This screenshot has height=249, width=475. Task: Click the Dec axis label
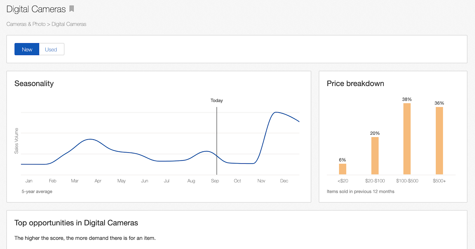pyautogui.click(x=284, y=181)
